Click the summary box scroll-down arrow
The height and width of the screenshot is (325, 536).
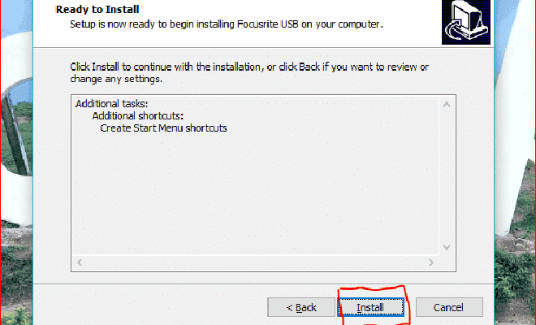447,247
